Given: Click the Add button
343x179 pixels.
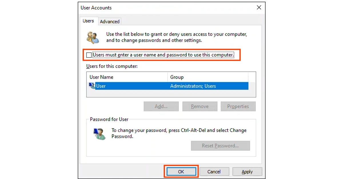Looking at the screenshot, I should pyautogui.click(x=161, y=106).
